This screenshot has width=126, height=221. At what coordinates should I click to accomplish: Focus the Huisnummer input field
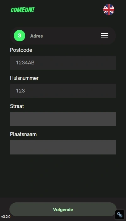pos(63,91)
